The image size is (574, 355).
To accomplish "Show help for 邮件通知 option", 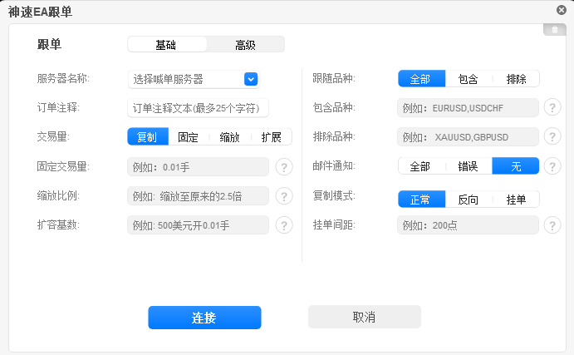I will pyautogui.click(x=552, y=166).
